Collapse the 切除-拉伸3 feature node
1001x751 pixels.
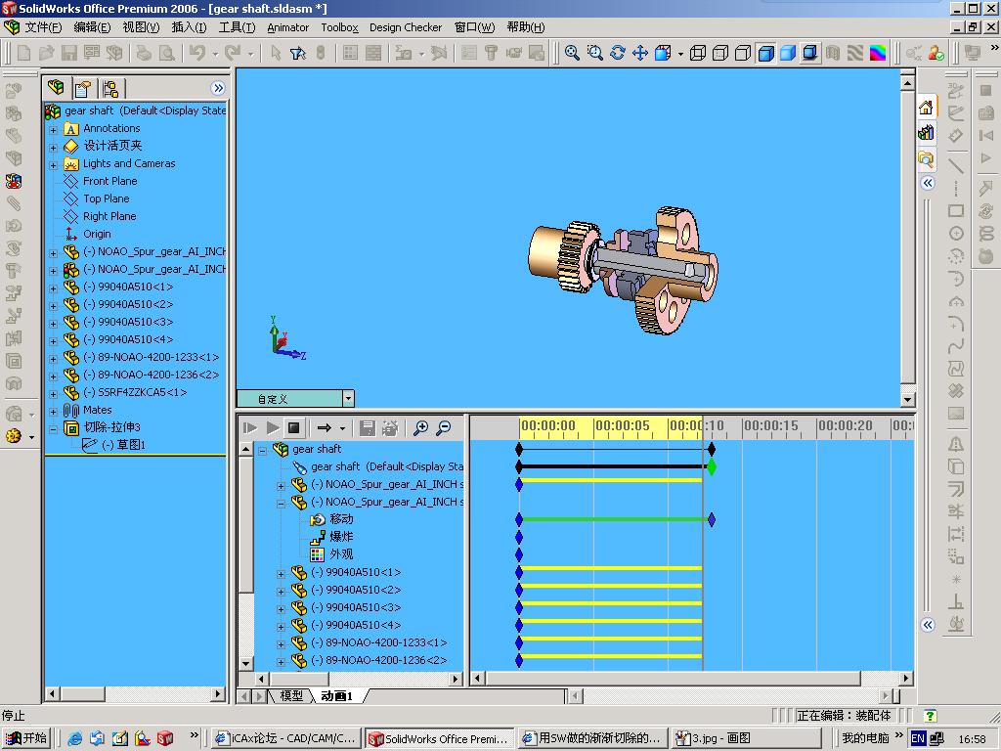click(54, 428)
